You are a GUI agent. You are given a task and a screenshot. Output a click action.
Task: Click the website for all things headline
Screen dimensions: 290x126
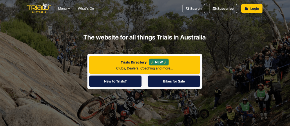point(144,37)
